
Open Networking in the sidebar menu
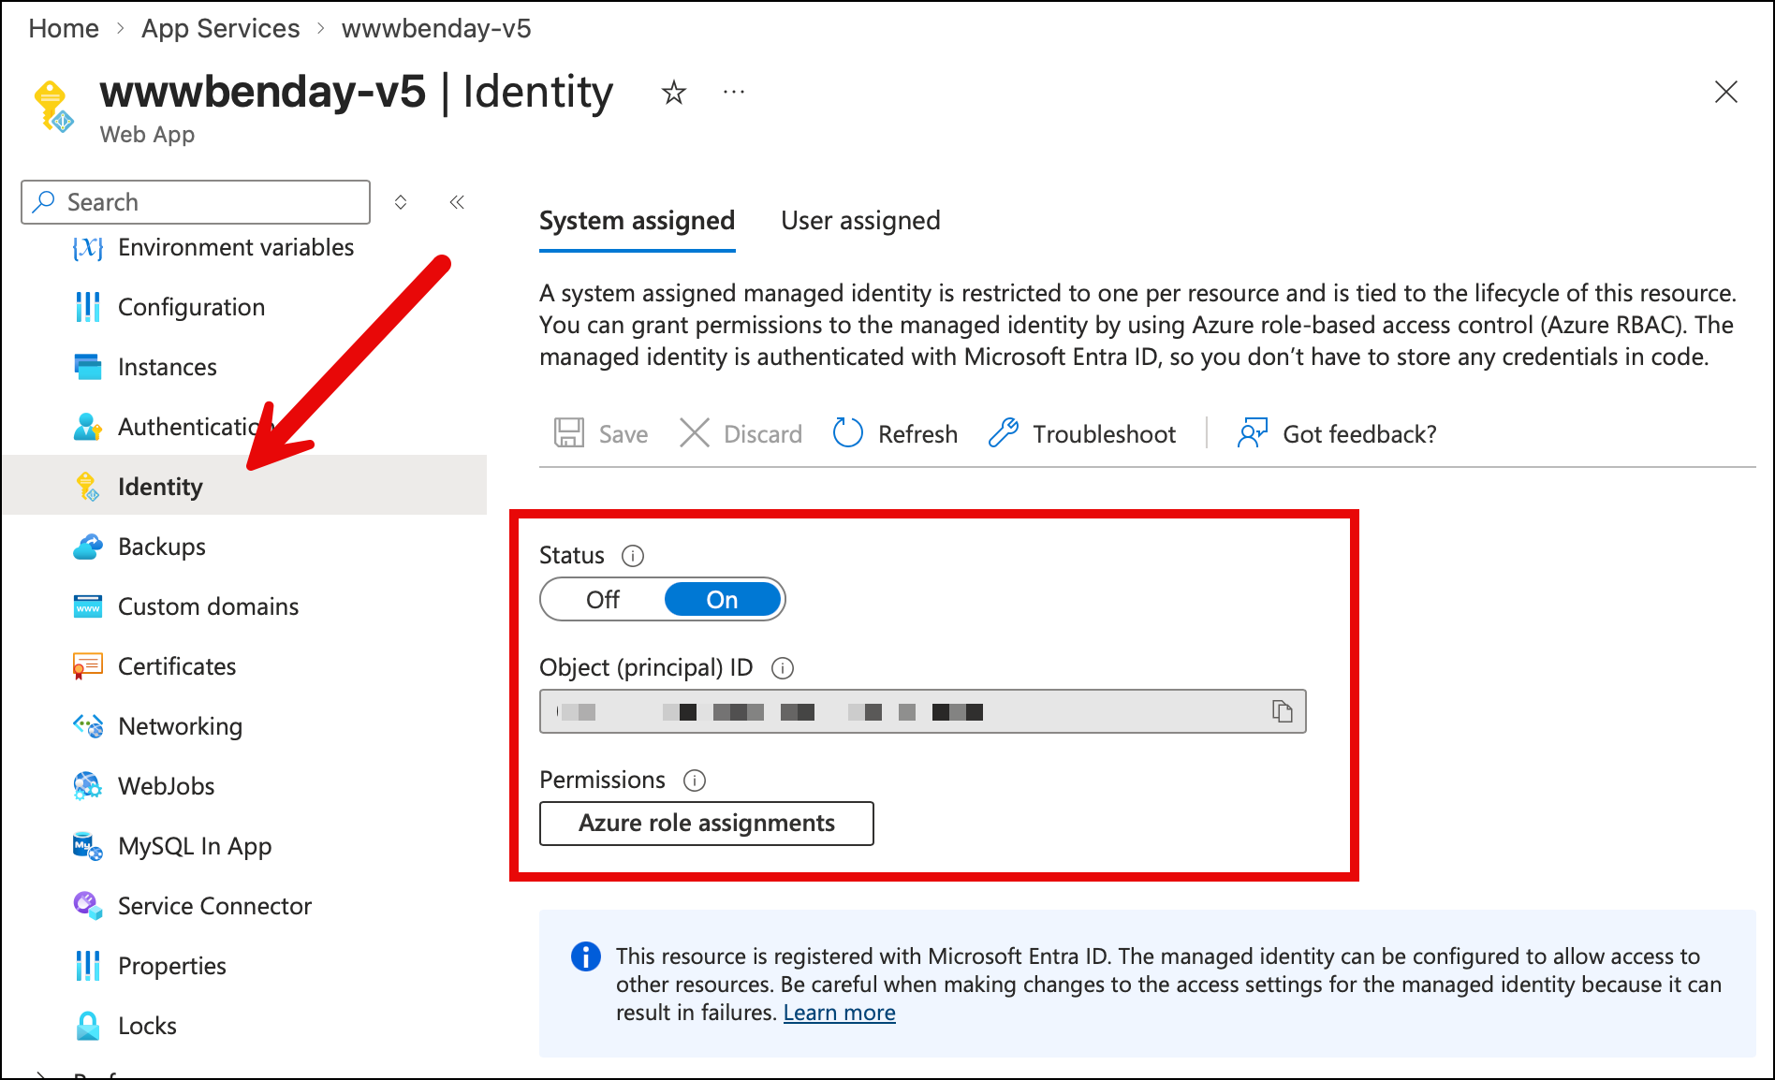[180, 726]
